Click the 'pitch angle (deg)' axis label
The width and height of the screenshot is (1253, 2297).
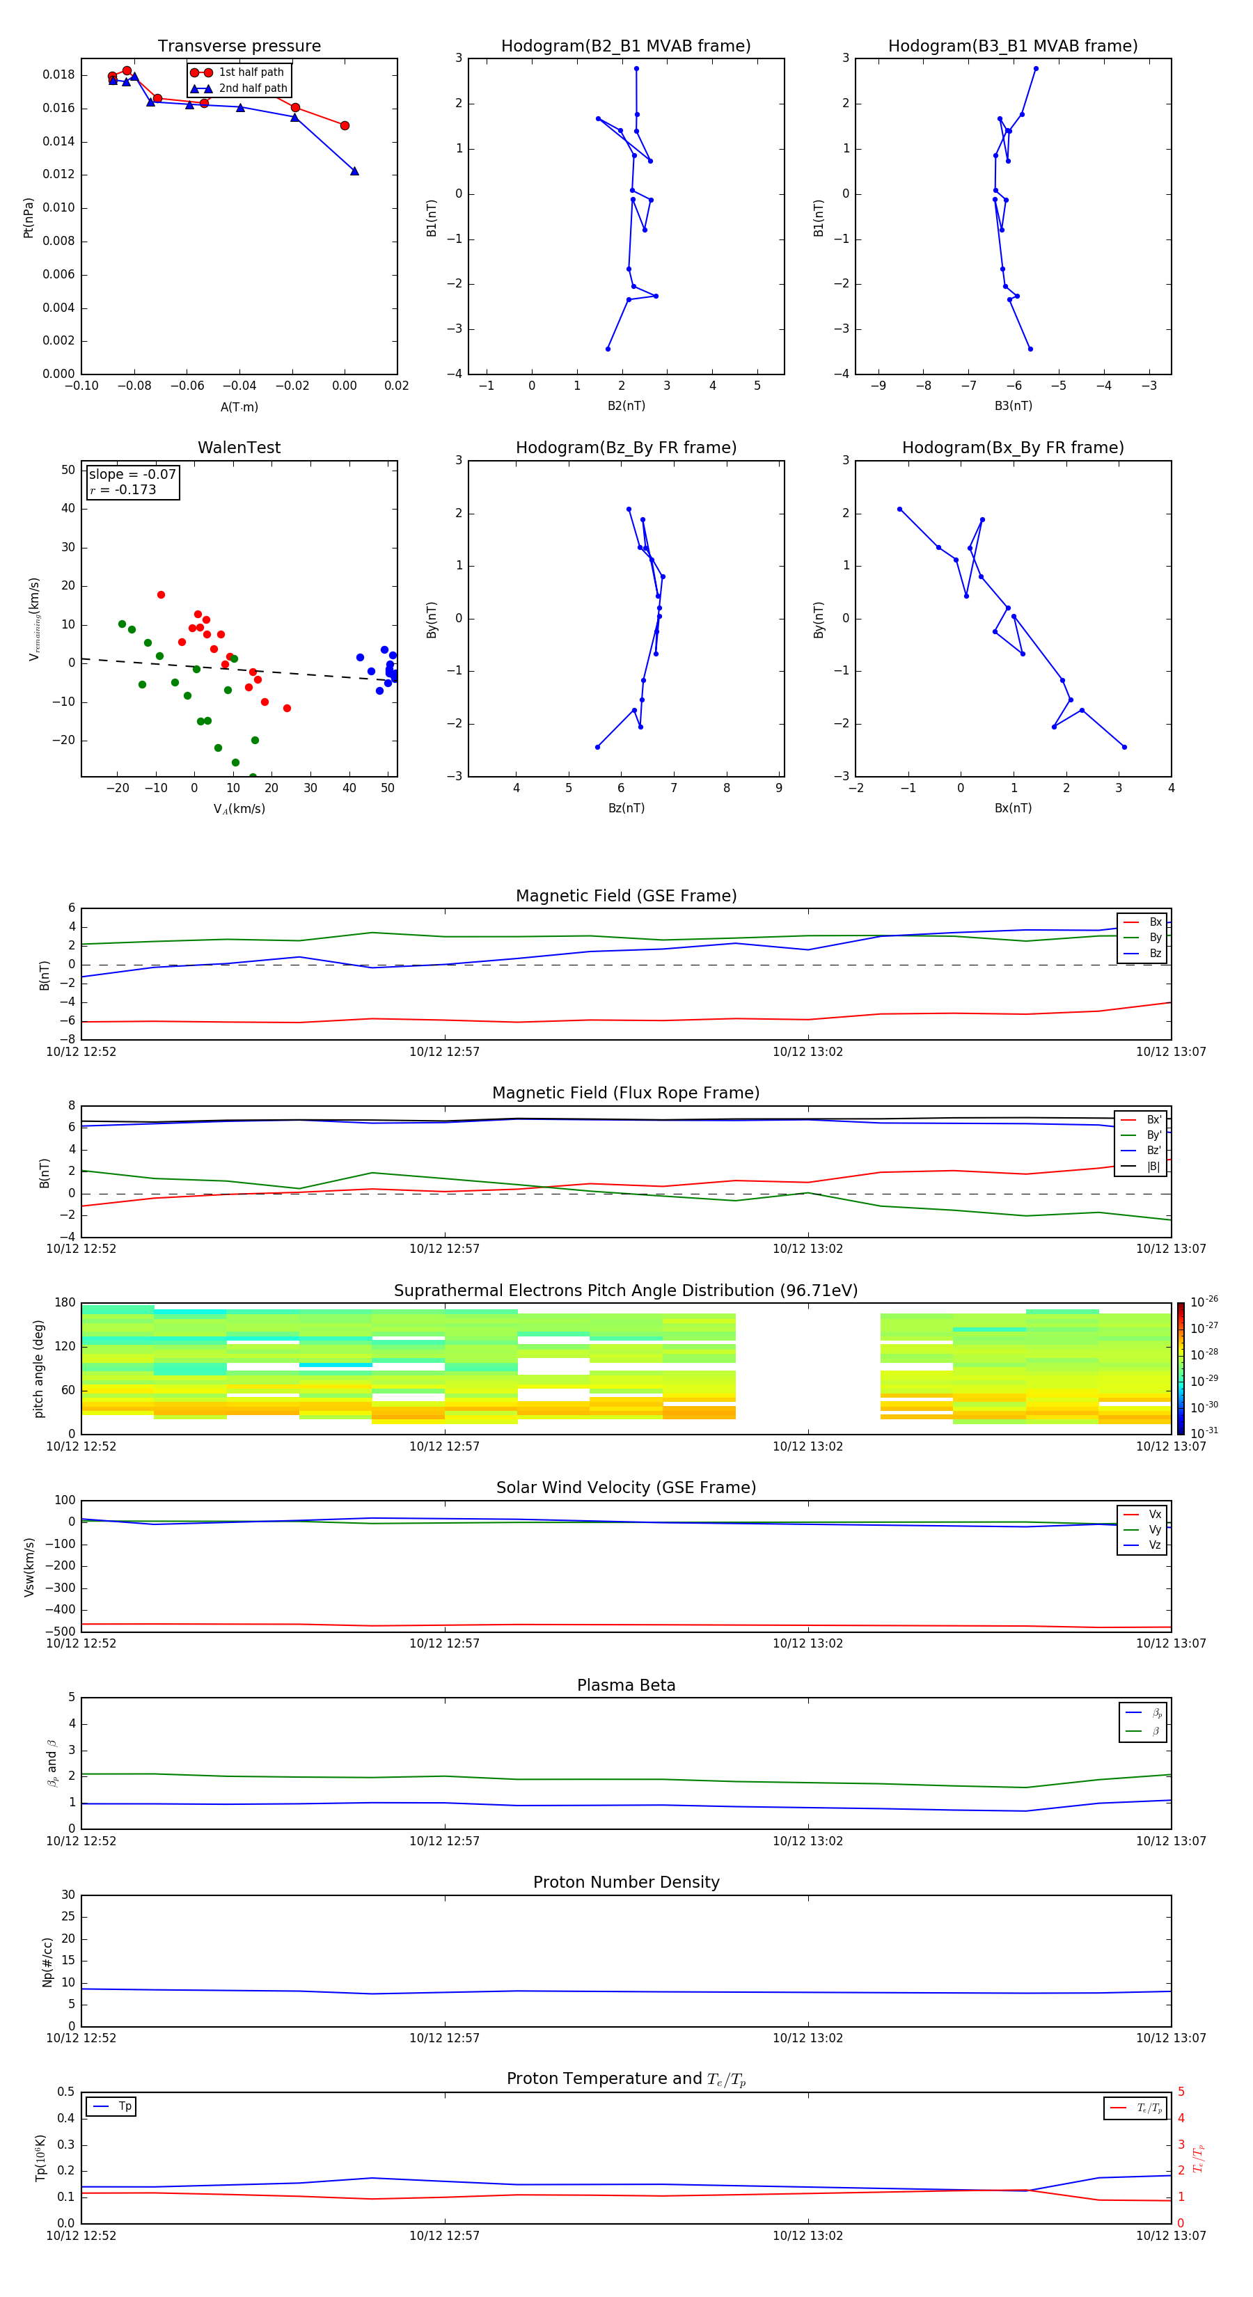click(38, 1368)
